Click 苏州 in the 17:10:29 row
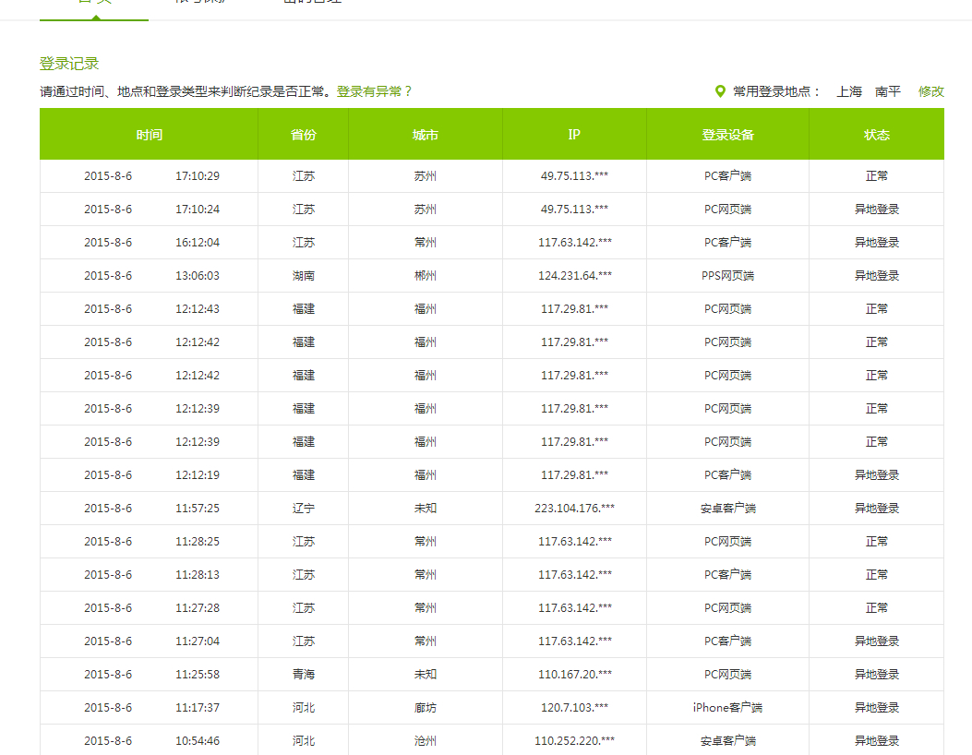This screenshot has width=972, height=755. coord(426,176)
